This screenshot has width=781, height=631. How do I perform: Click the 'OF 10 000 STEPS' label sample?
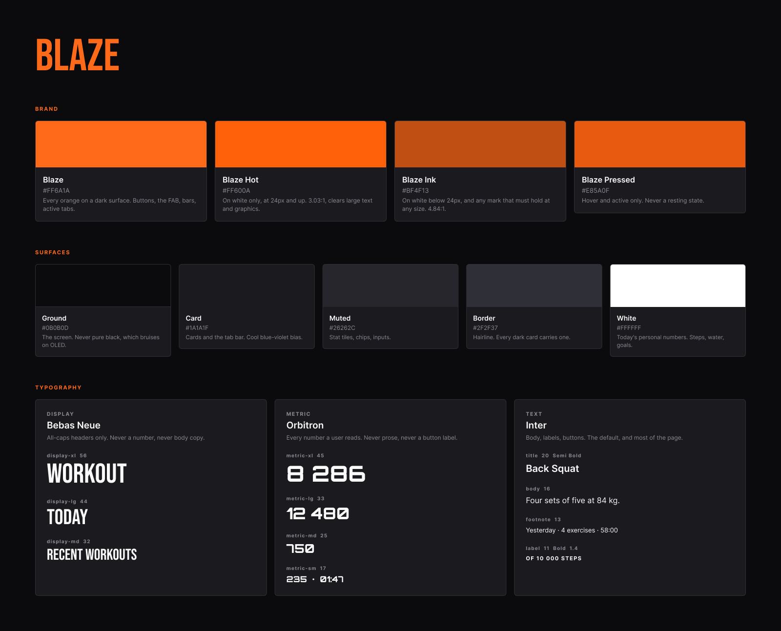[554, 558]
